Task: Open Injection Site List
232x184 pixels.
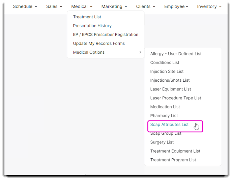Action: [x=167, y=72]
